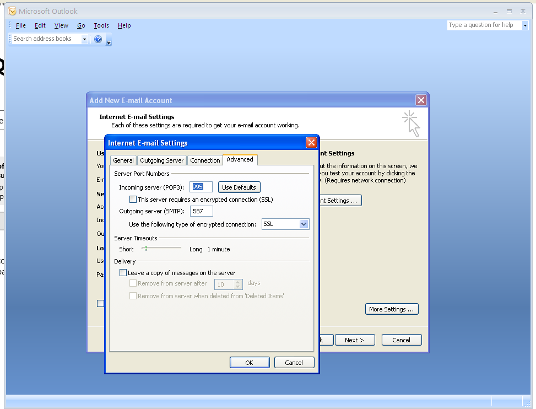The image size is (536, 409).
Task: Toggle Remove from server when deleted checkbox
Action: click(x=133, y=296)
